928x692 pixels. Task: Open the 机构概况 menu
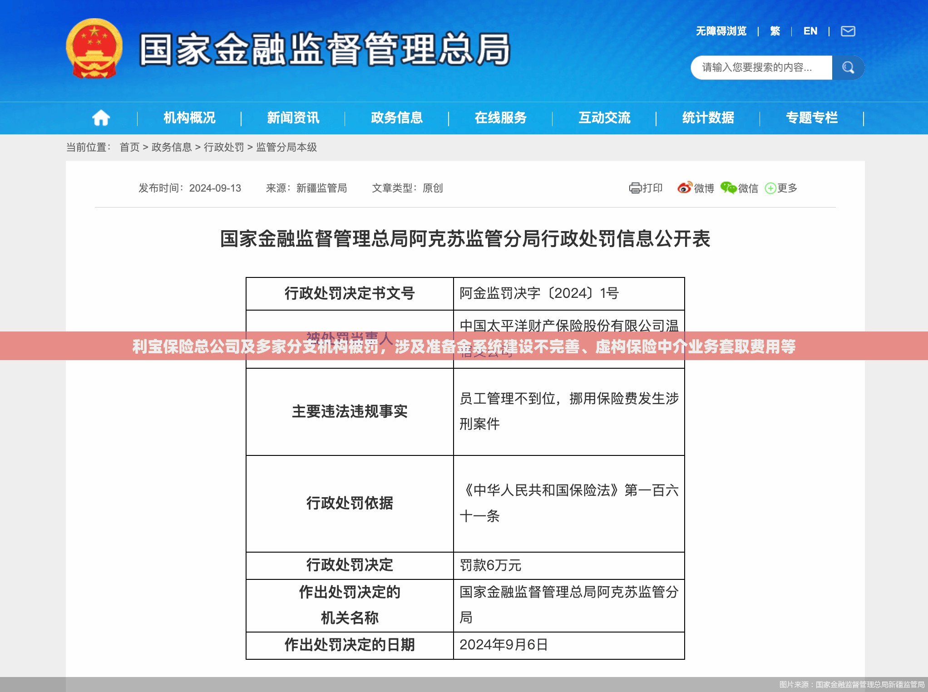point(189,118)
